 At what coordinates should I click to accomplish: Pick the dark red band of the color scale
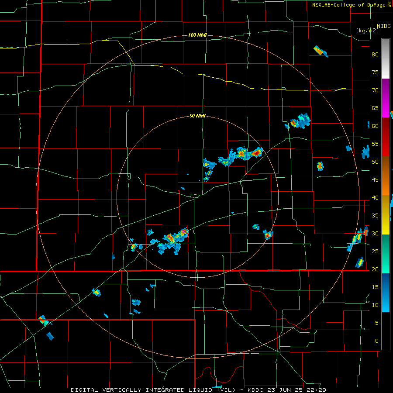pyautogui.click(x=386, y=137)
